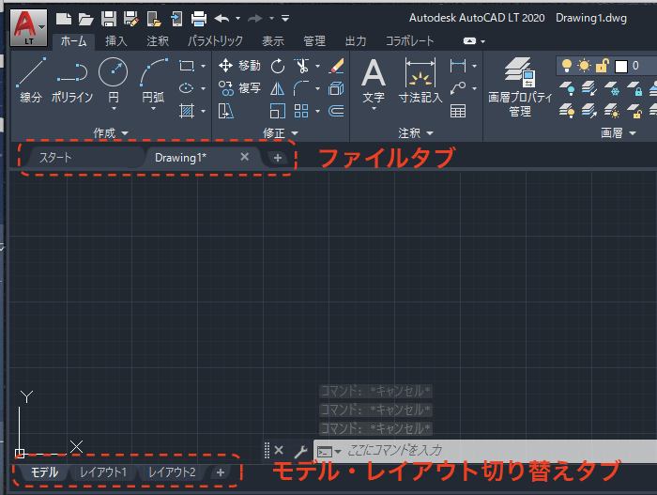Screen dimensions: 657x495
Task: Open 画層プロパティ管理 (Layer Properties Manager)
Action: [520, 87]
